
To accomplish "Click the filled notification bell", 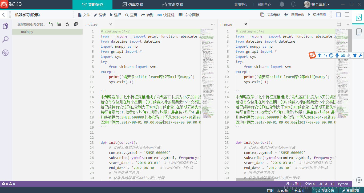I will [x=282, y=4].
